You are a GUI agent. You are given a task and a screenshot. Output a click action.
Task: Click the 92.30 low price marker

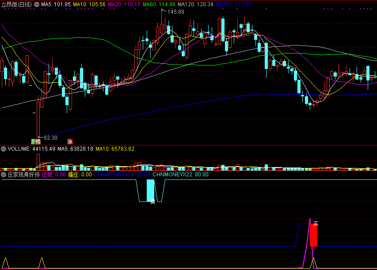pyautogui.click(x=50, y=138)
